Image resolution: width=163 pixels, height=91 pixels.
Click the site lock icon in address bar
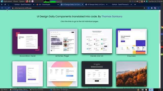point(13,8)
